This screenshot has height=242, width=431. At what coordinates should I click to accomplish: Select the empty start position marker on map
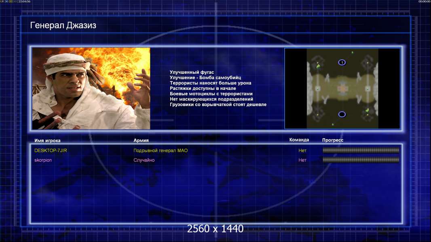click(342, 114)
